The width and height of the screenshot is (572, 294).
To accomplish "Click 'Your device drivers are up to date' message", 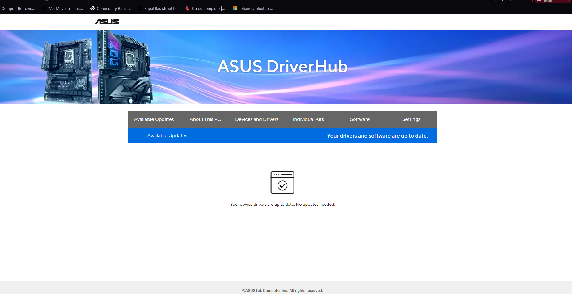I will [x=282, y=205].
